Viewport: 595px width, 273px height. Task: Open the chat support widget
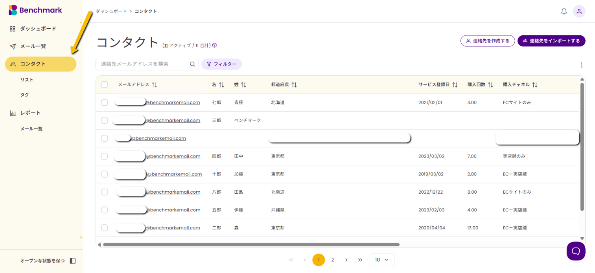coord(576,251)
